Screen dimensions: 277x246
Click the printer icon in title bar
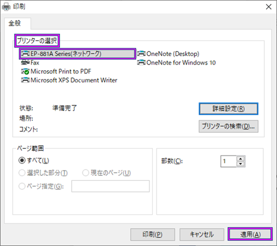[6, 7]
